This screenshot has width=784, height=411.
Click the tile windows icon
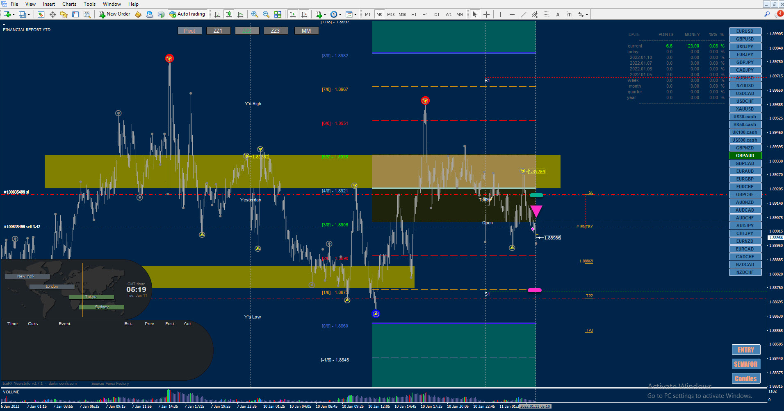click(278, 14)
